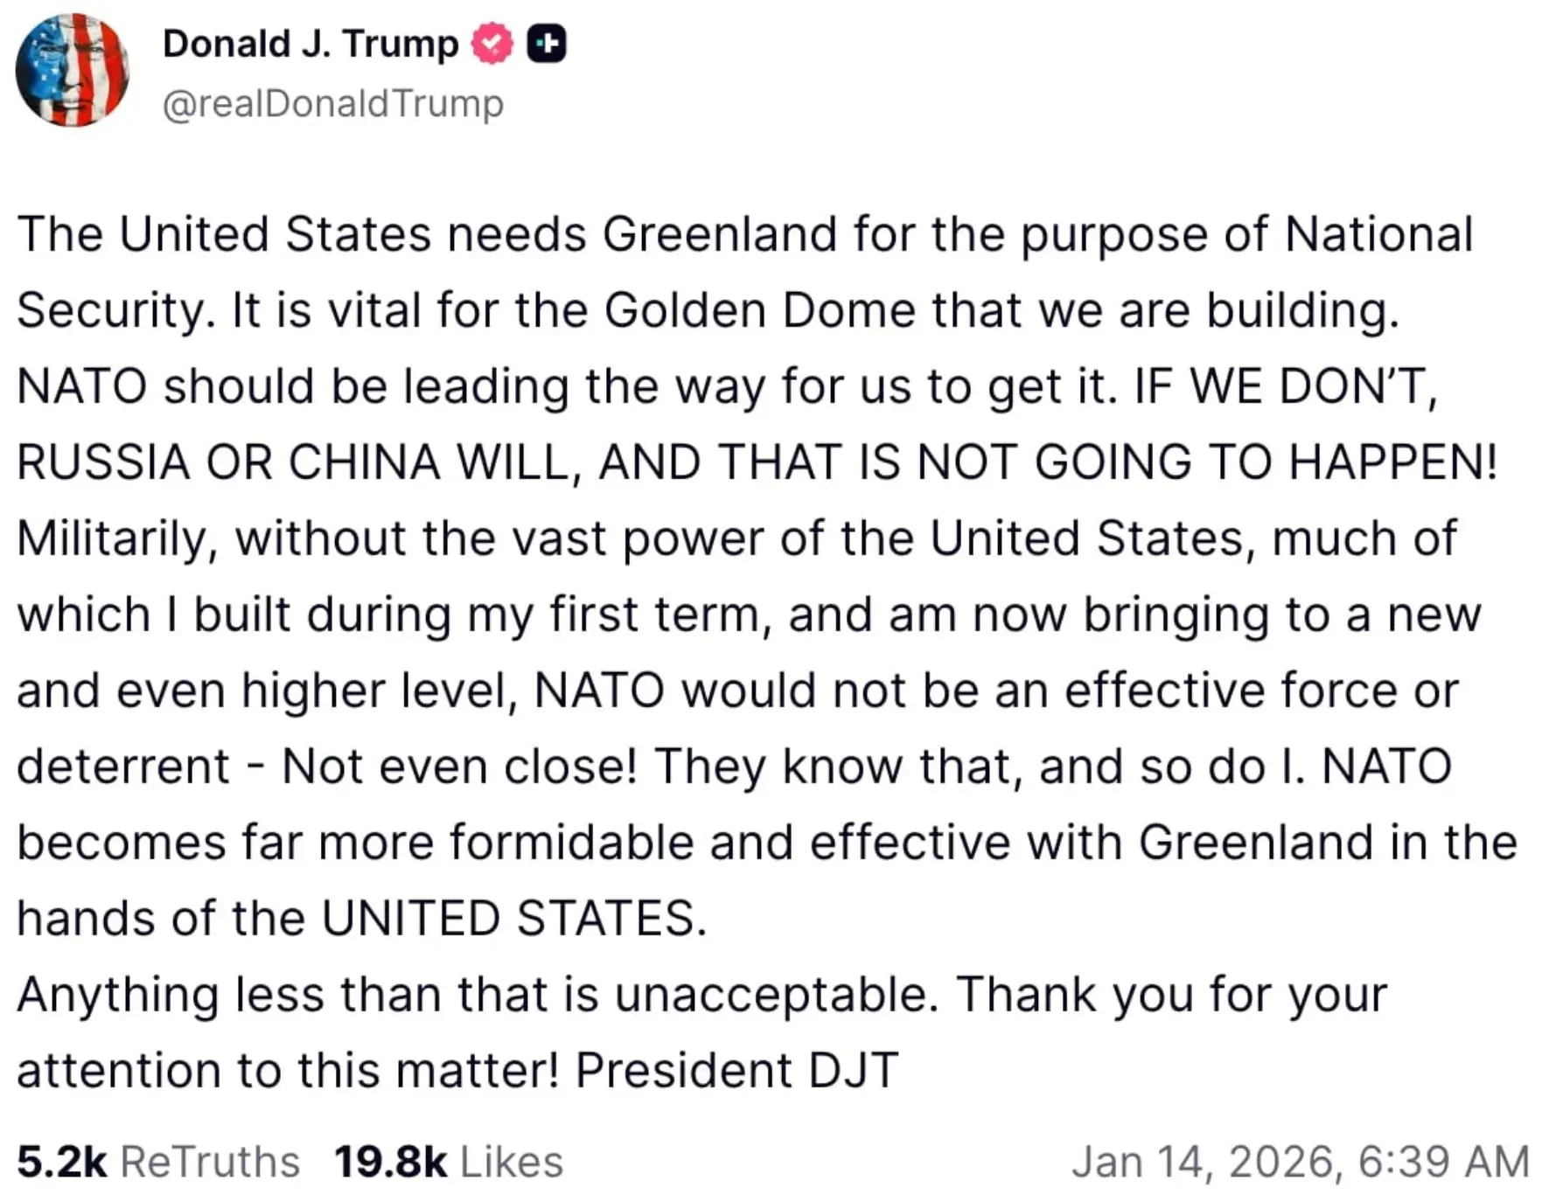
Task: View the 19.8k likes count
Action: pos(390,1162)
